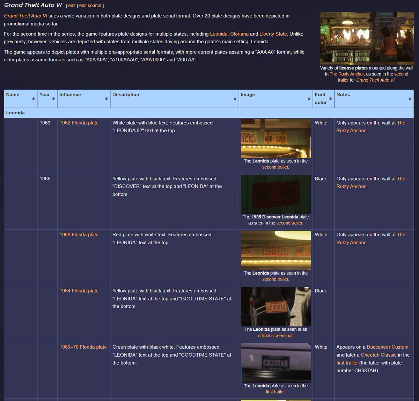Image resolution: width=419 pixels, height=401 pixels.
Task: Open the Gloriana state link
Action: coord(239,34)
